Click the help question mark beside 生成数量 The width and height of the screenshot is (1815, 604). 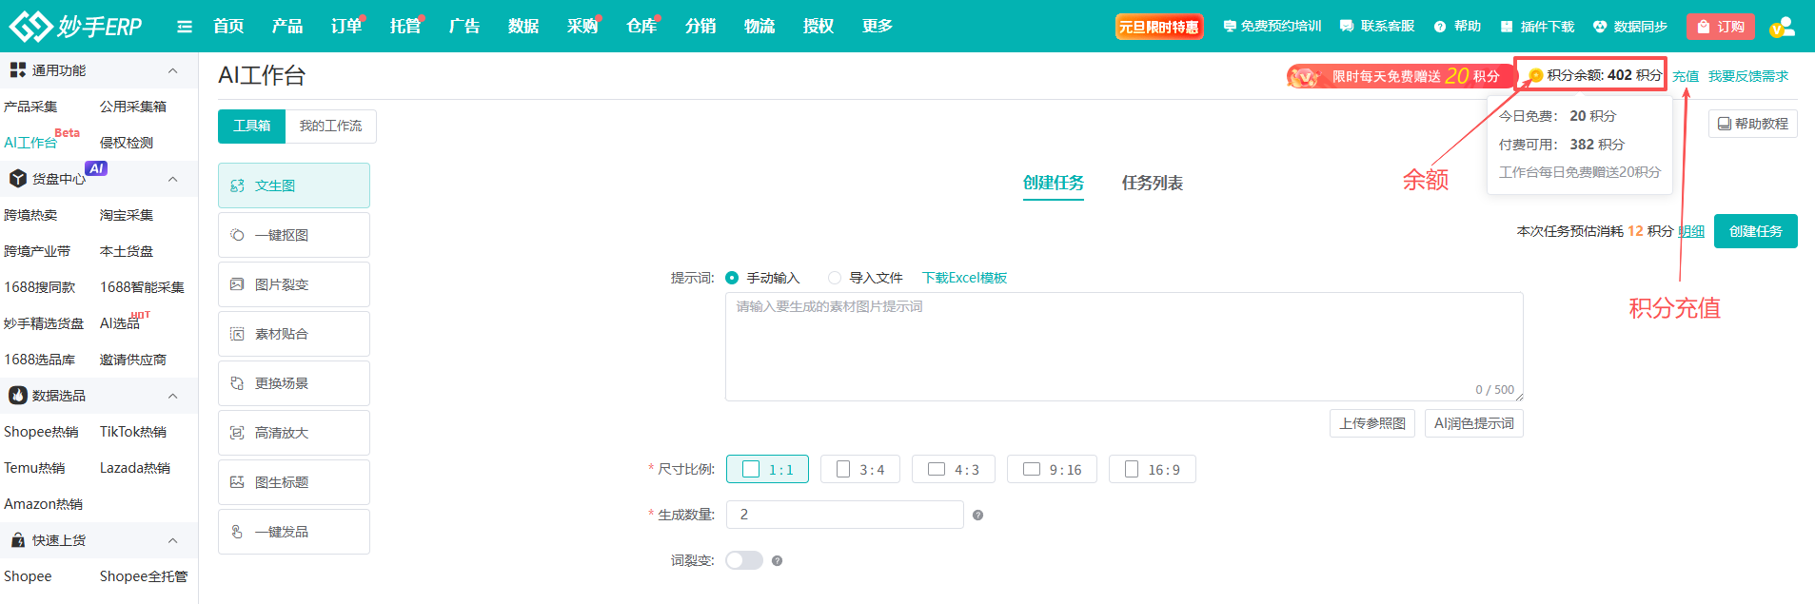coord(977,516)
